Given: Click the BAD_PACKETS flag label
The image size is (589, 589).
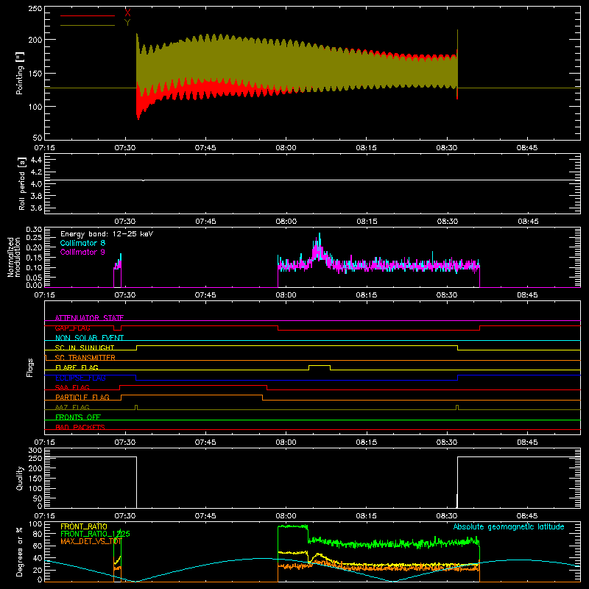Looking at the screenshot, I should [x=80, y=427].
